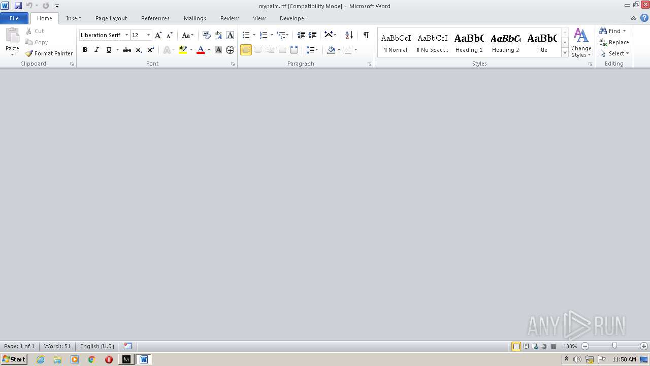Shrink font size with smaller A icon
The width and height of the screenshot is (650, 366).
pyautogui.click(x=170, y=35)
